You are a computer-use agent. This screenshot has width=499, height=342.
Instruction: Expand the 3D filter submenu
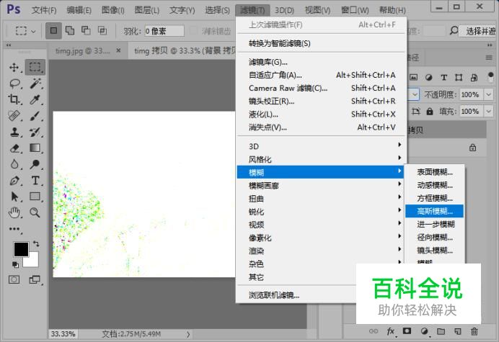click(322, 146)
